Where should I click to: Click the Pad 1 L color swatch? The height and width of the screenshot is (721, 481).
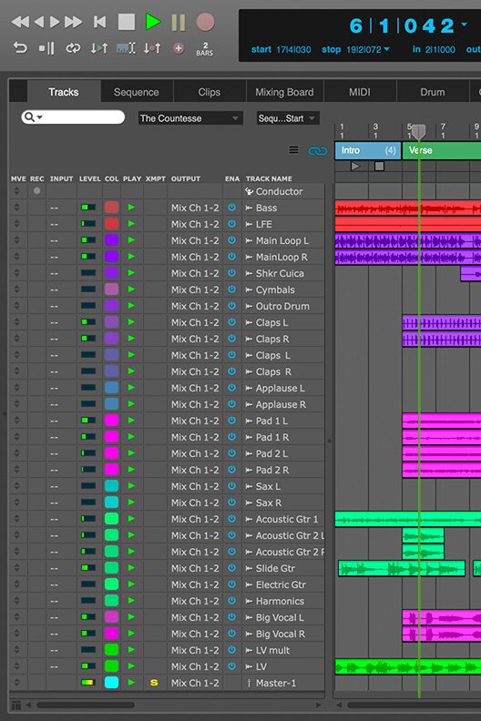click(x=111, y=421)
